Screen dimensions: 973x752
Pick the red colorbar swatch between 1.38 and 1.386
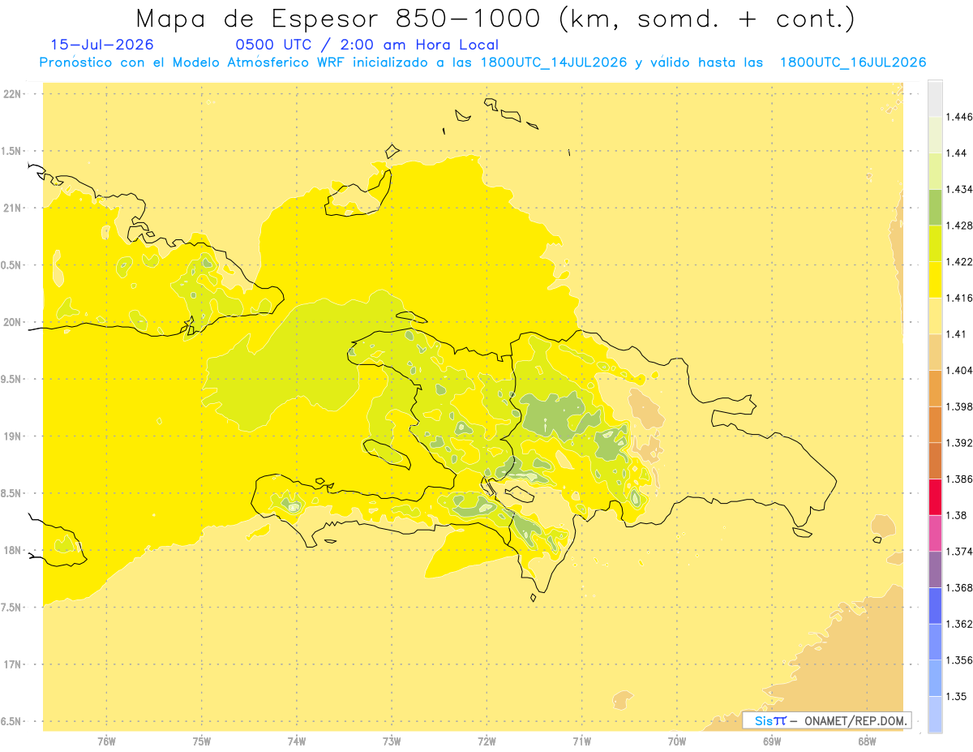click(x=935, y=497)
